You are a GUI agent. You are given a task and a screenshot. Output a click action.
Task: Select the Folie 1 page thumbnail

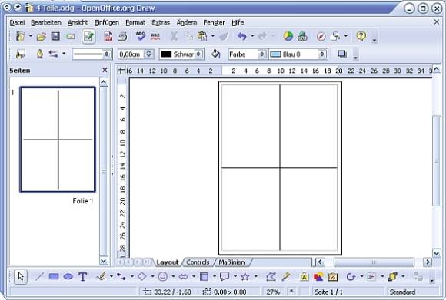58,140
